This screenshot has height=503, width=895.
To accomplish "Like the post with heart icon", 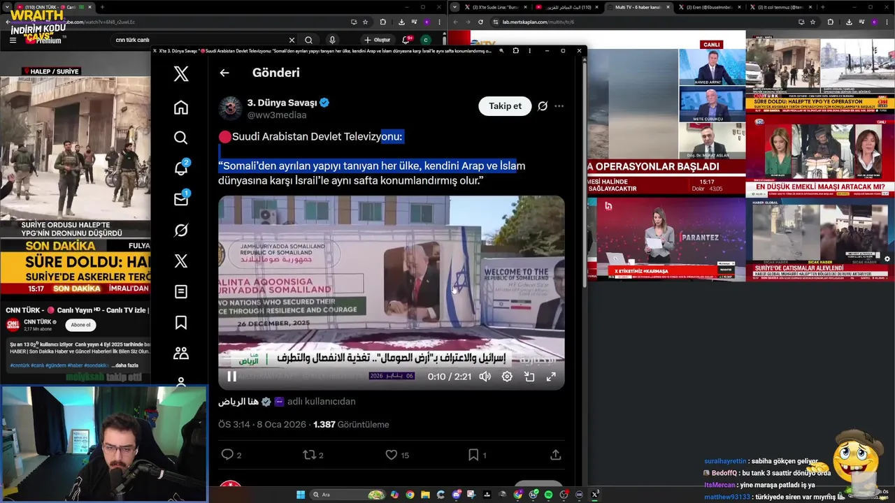I will click(392, 455).
